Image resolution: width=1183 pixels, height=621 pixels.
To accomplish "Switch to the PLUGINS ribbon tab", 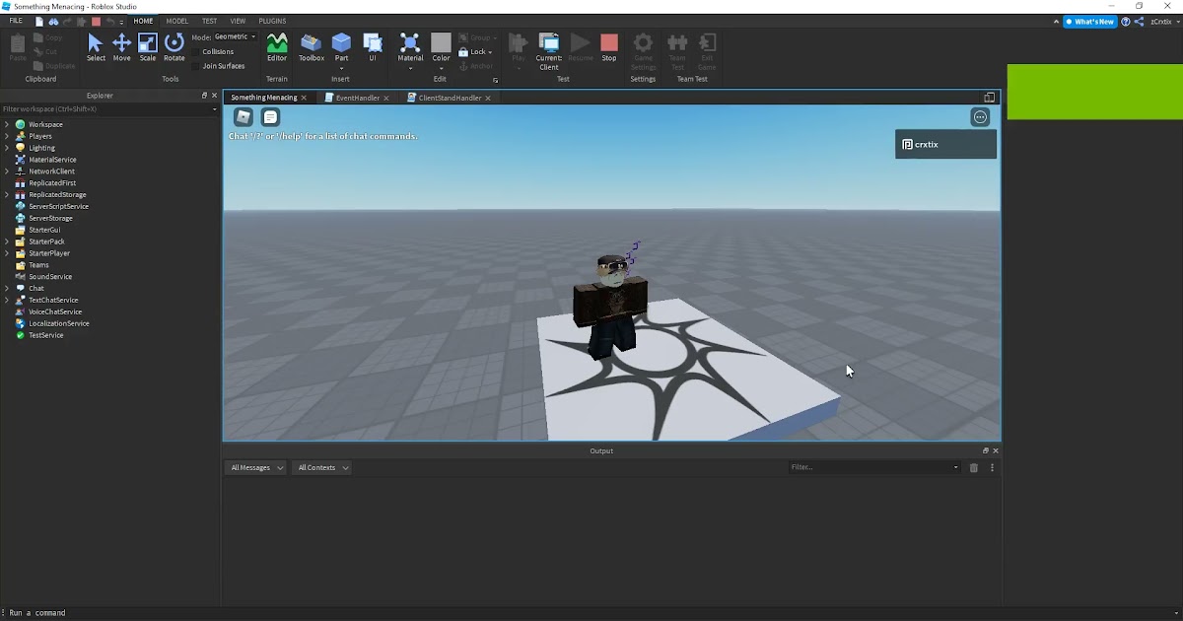I will (273, 21).
